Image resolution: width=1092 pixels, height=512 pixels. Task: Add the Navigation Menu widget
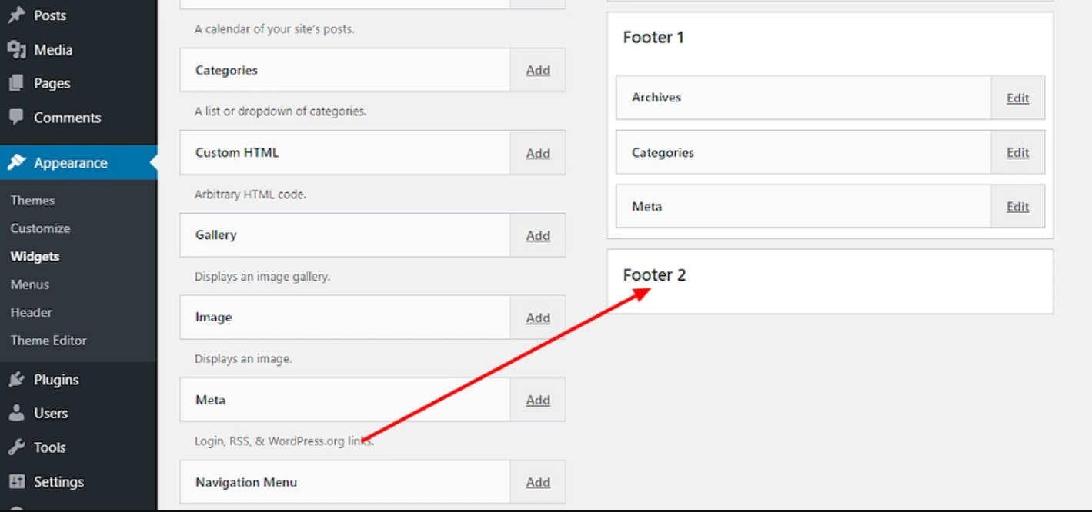click(538, 481)
